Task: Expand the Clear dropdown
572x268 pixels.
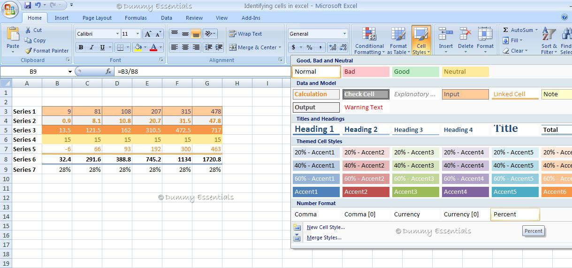Action: [x=526, y=51]
